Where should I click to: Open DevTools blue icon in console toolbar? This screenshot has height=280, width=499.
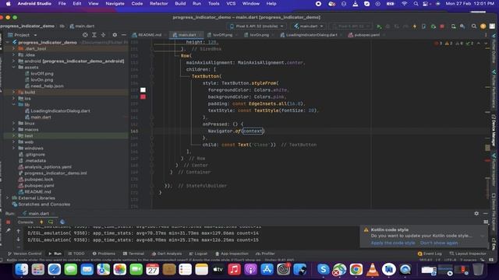point(62,222)
